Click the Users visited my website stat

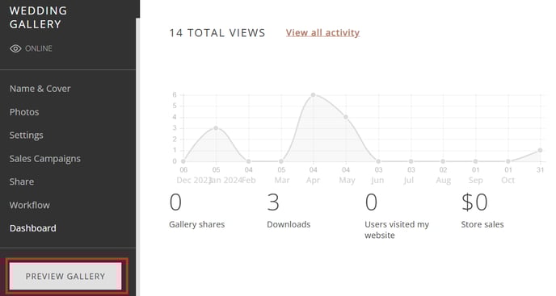click(397, 215)
